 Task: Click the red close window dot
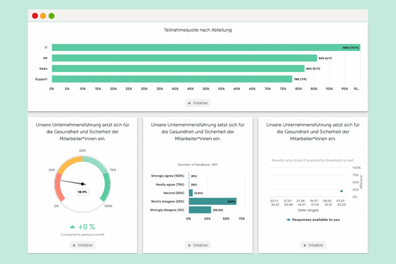pos(35,16)
